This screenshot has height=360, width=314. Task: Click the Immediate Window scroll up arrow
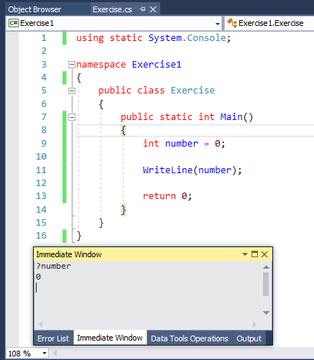click(x=266, y=267)
